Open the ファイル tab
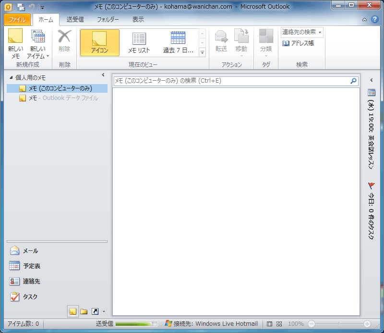The height and width of the screenshot is (333, 384). click(17, 20)
